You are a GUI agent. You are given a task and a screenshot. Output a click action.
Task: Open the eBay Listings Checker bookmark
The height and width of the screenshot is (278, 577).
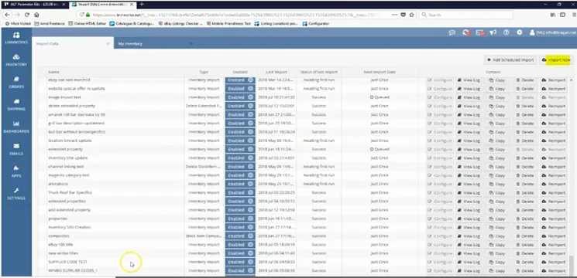180,23
